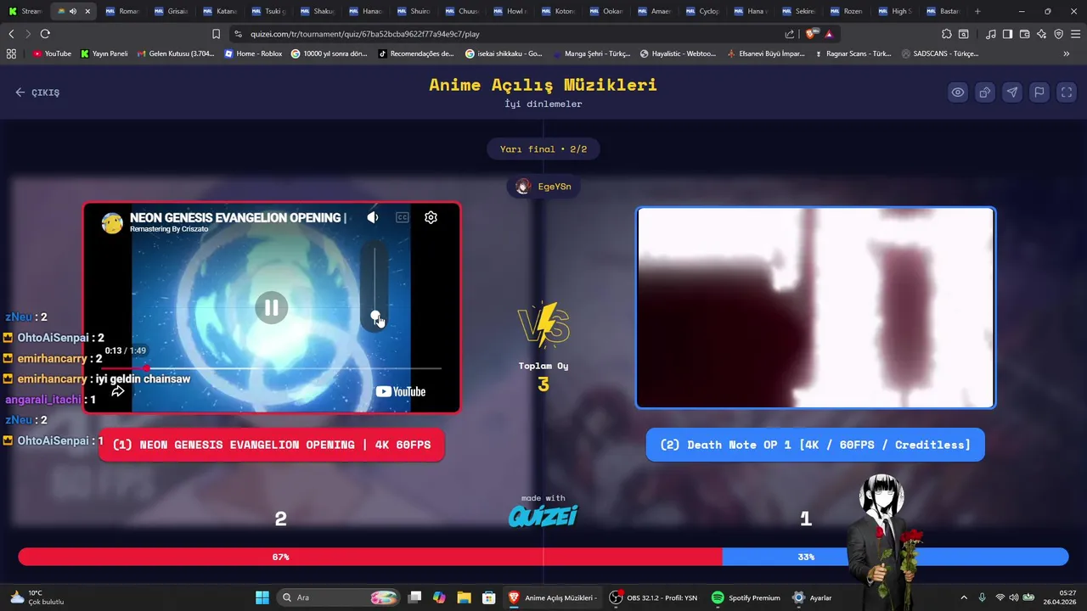Screen dimensions: 1087x611
Task: Toggle the eye visibility button
Action: 958,92
